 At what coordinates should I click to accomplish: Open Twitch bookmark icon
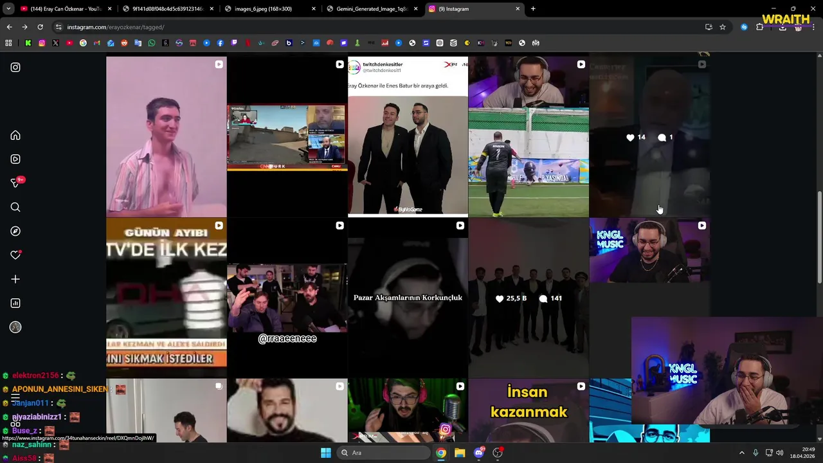234,43
